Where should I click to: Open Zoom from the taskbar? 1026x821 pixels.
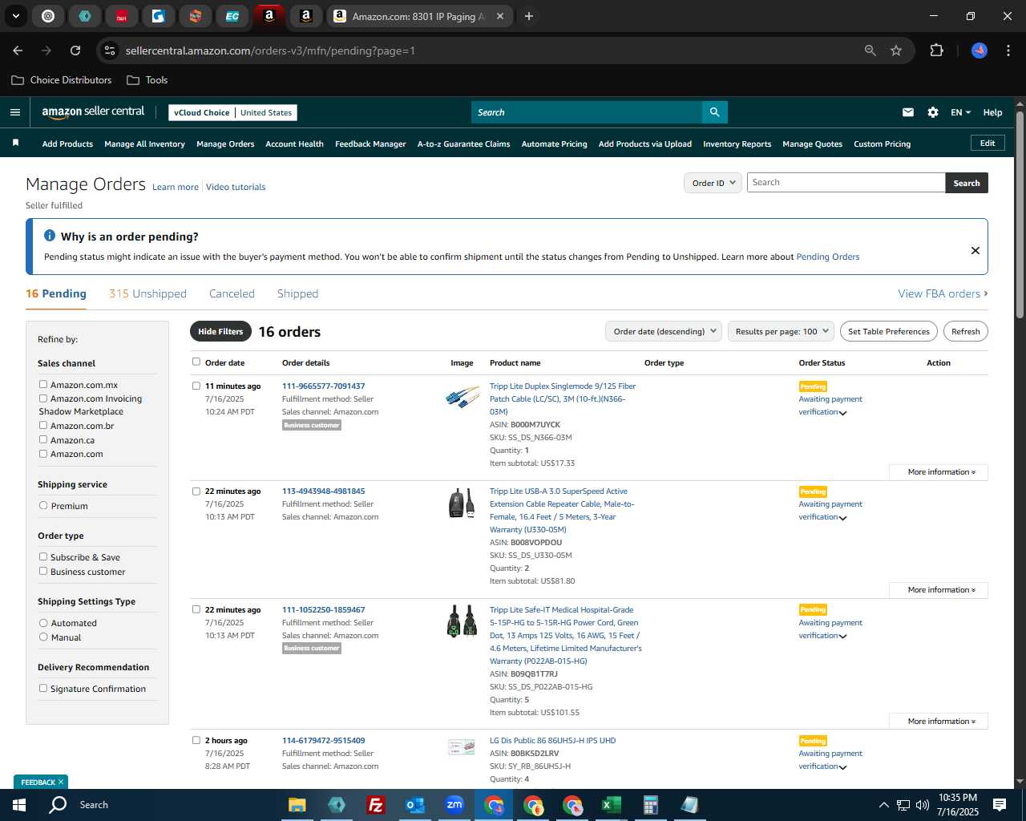coord(454,805)
